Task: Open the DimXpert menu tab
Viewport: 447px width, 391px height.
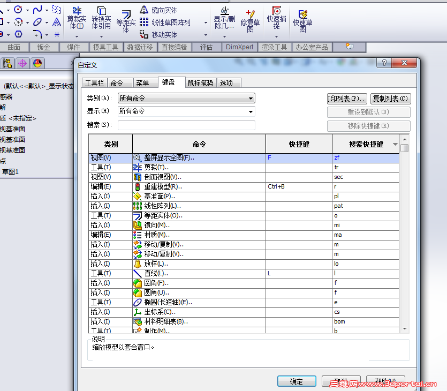Action: (239, 47)
